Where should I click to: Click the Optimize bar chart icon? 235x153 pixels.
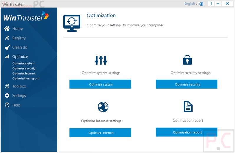7,56
